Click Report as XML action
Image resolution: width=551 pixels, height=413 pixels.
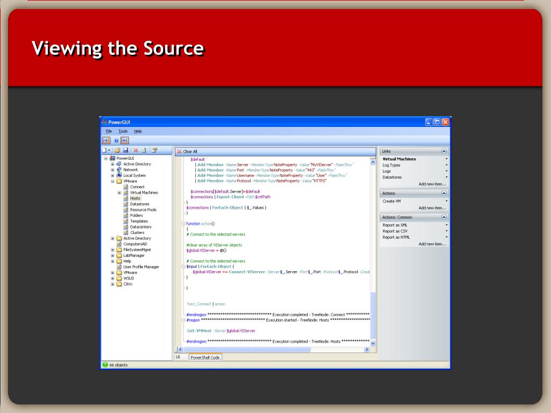coord(395,225)
